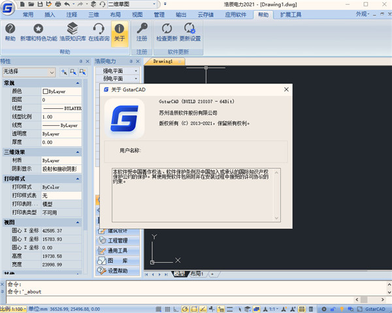Collapse the 视图 properties section

click(x=78, y=222)
